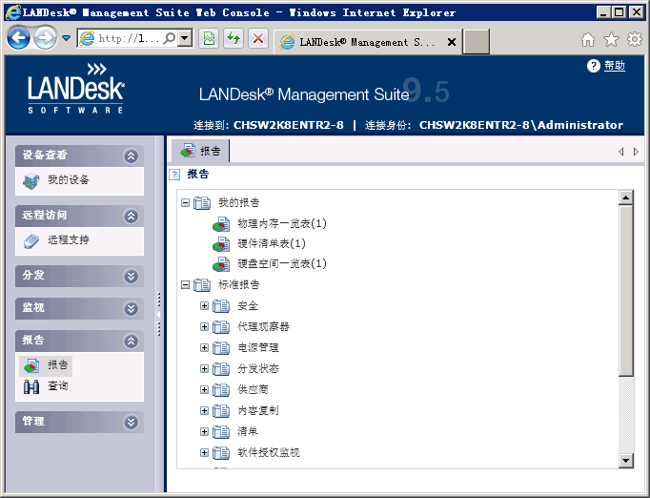
Task: Expand the 分发 sidebar section
Action: click(x=131, y=276)
